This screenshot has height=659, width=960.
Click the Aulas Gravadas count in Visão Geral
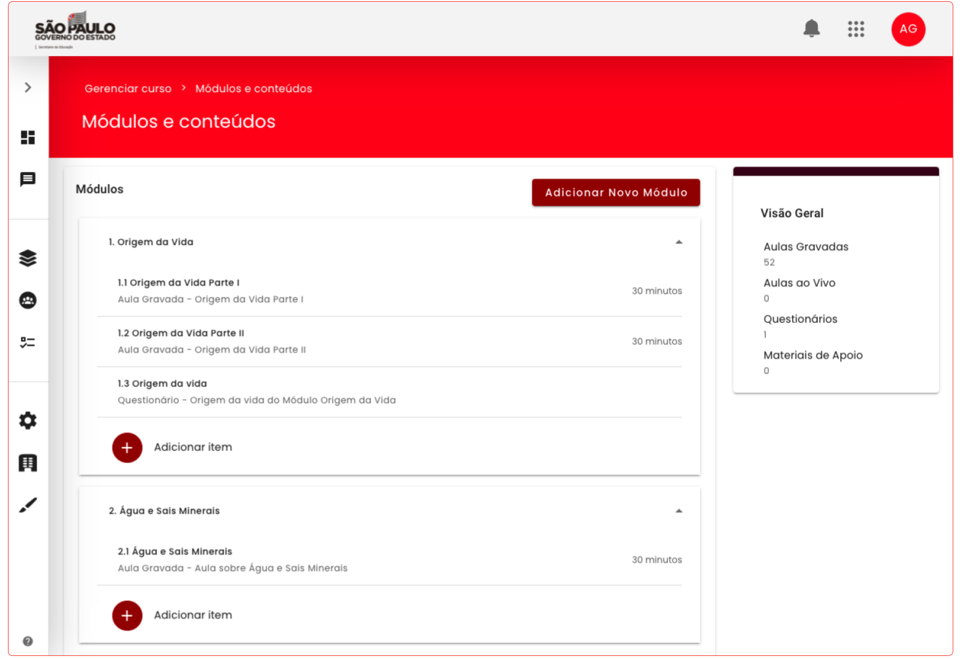(769, 262)
